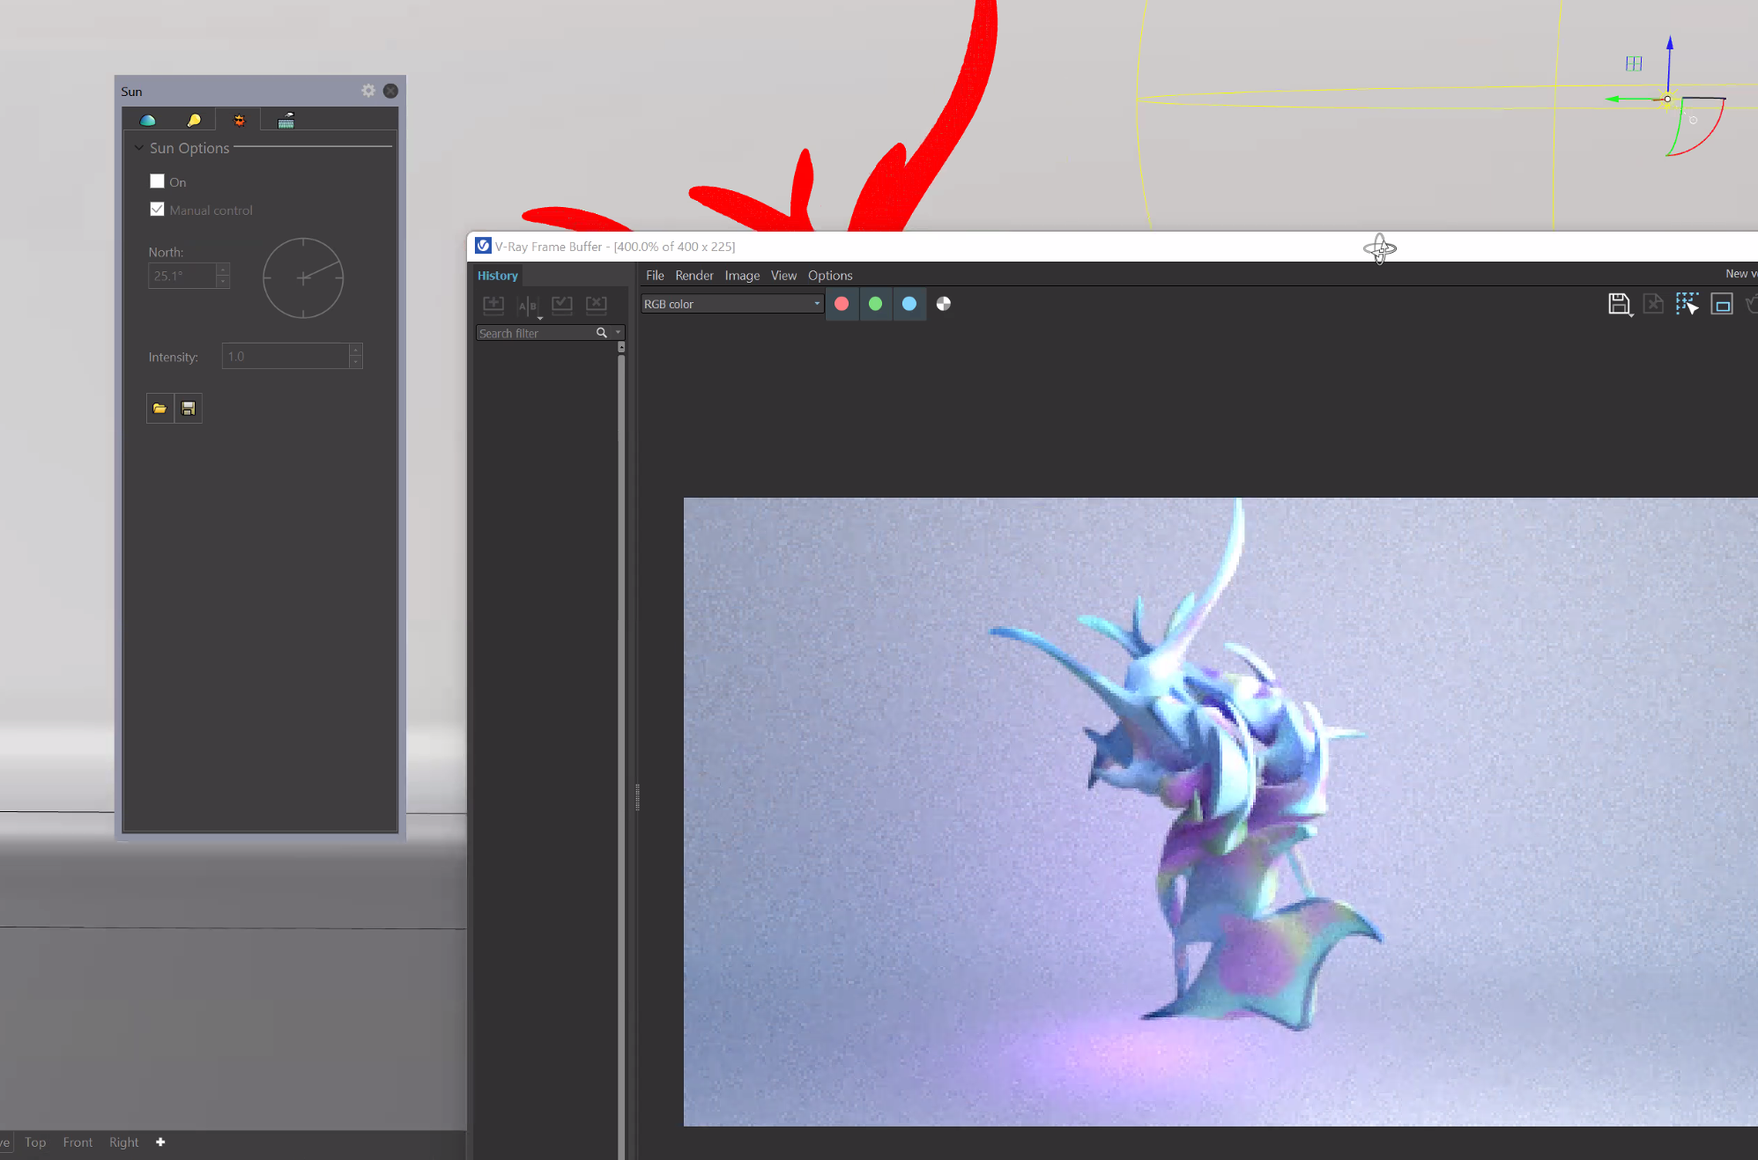1758x1160 pixels.
Task: Save sun settings with floppy icon
Action: [188, 408]
